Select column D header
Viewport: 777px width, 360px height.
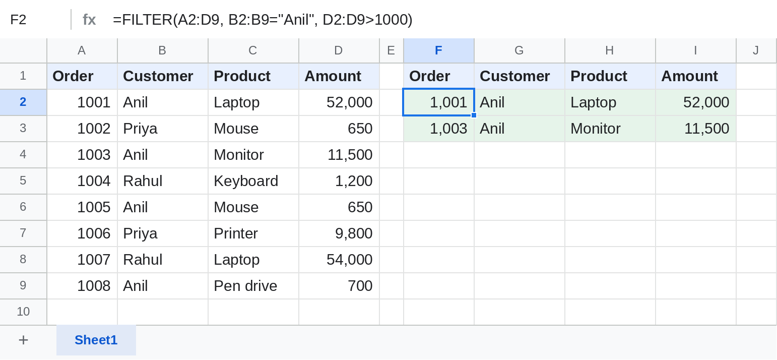339,50
